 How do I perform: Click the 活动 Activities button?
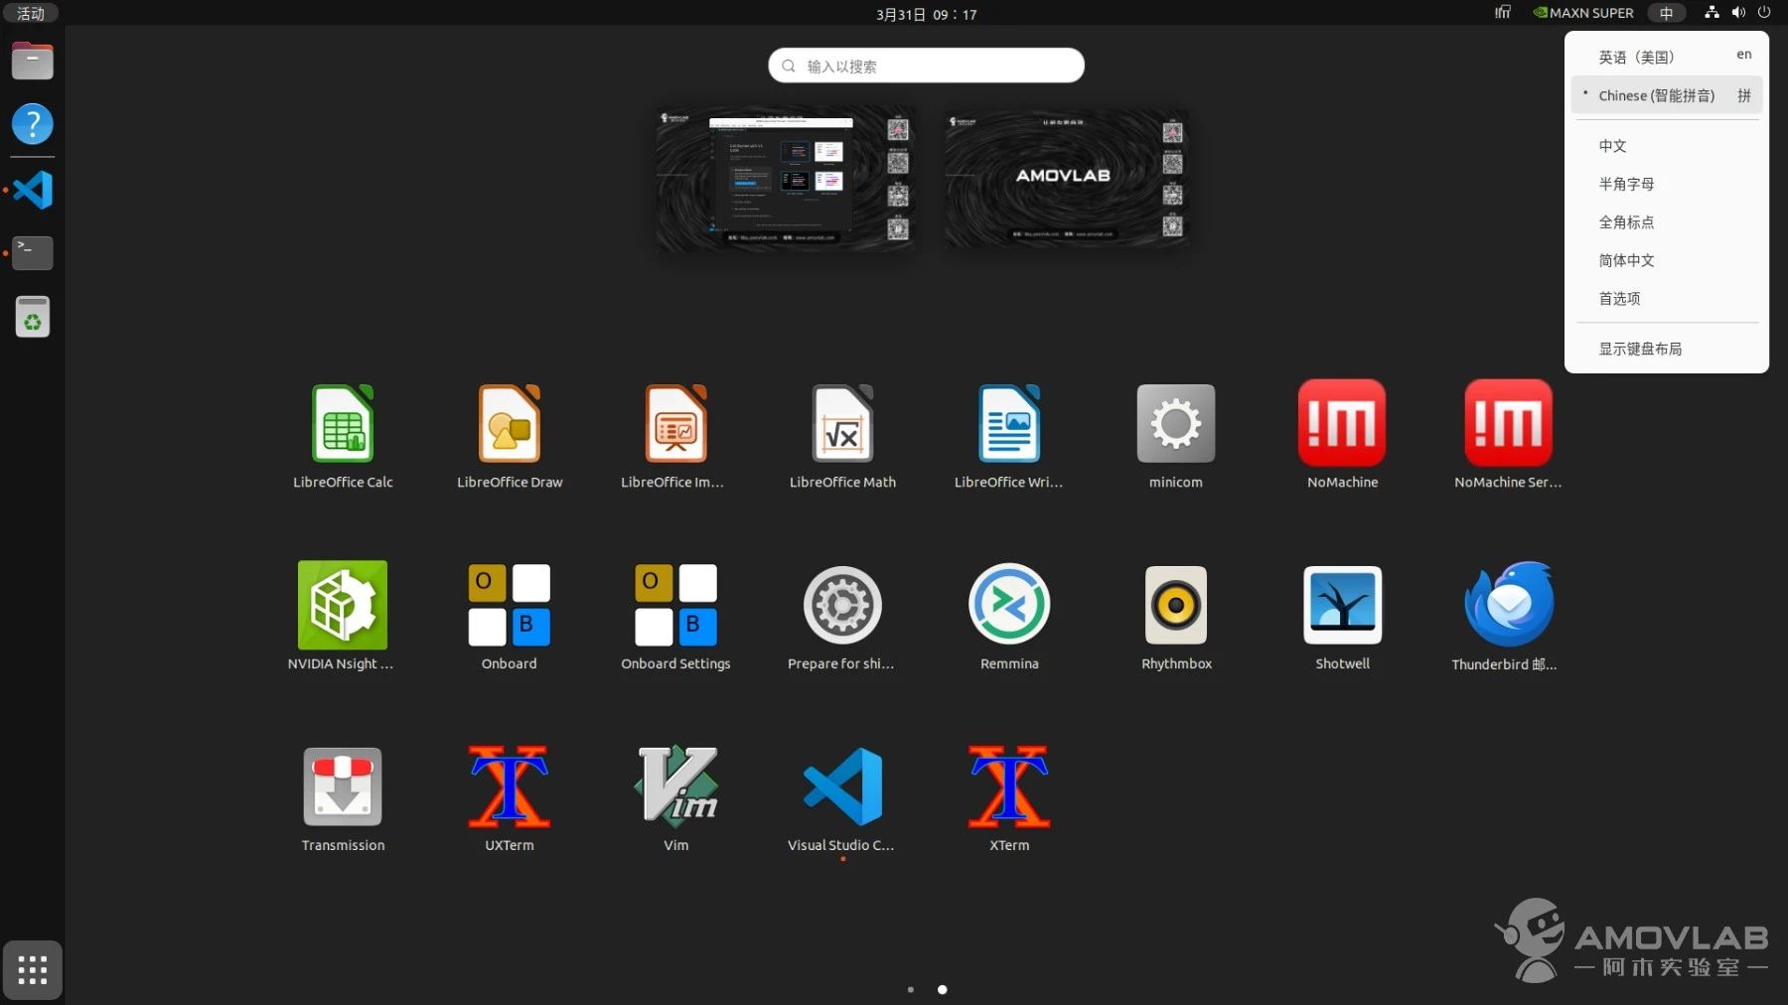click(x=31, y=13)
